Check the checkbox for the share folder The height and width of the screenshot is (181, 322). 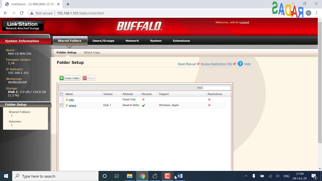[x=61, y=105]
